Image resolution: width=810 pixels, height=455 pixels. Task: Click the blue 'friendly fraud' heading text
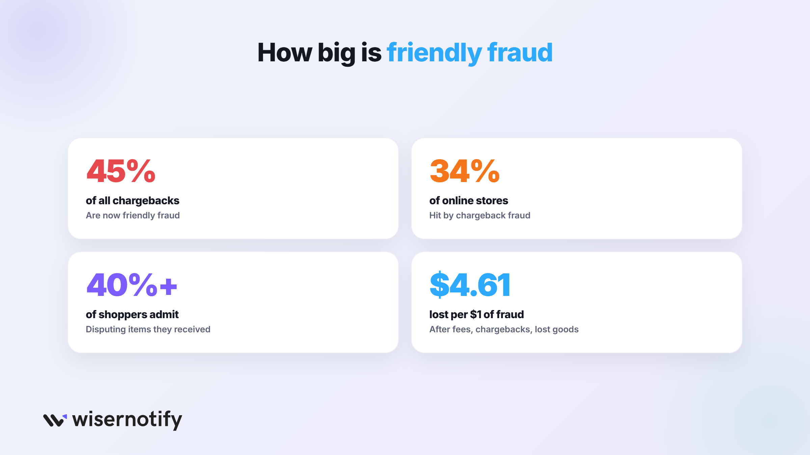469,53
